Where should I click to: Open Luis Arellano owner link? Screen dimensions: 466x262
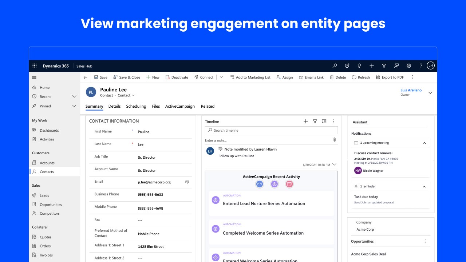pyautogui.click(x=411, y=90)
